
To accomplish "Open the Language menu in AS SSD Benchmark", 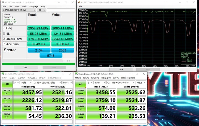I will coord(34,6).
